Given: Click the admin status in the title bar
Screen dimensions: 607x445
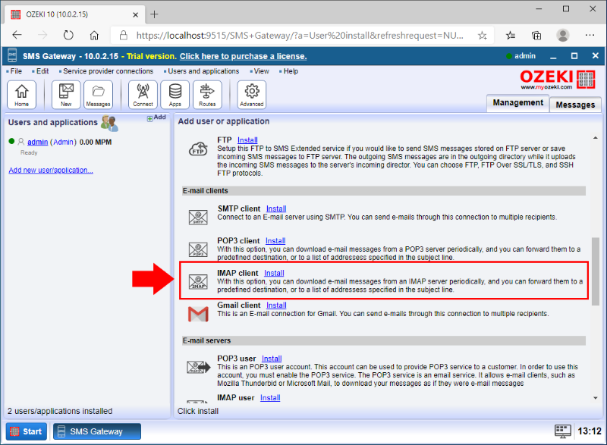Looking at the screenshot, I should (521, 56).
